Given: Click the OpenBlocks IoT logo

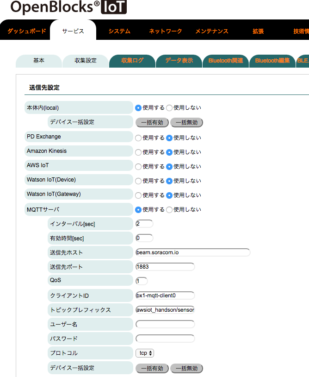Looking at the screenshot, I should click(x=68, y=7).
